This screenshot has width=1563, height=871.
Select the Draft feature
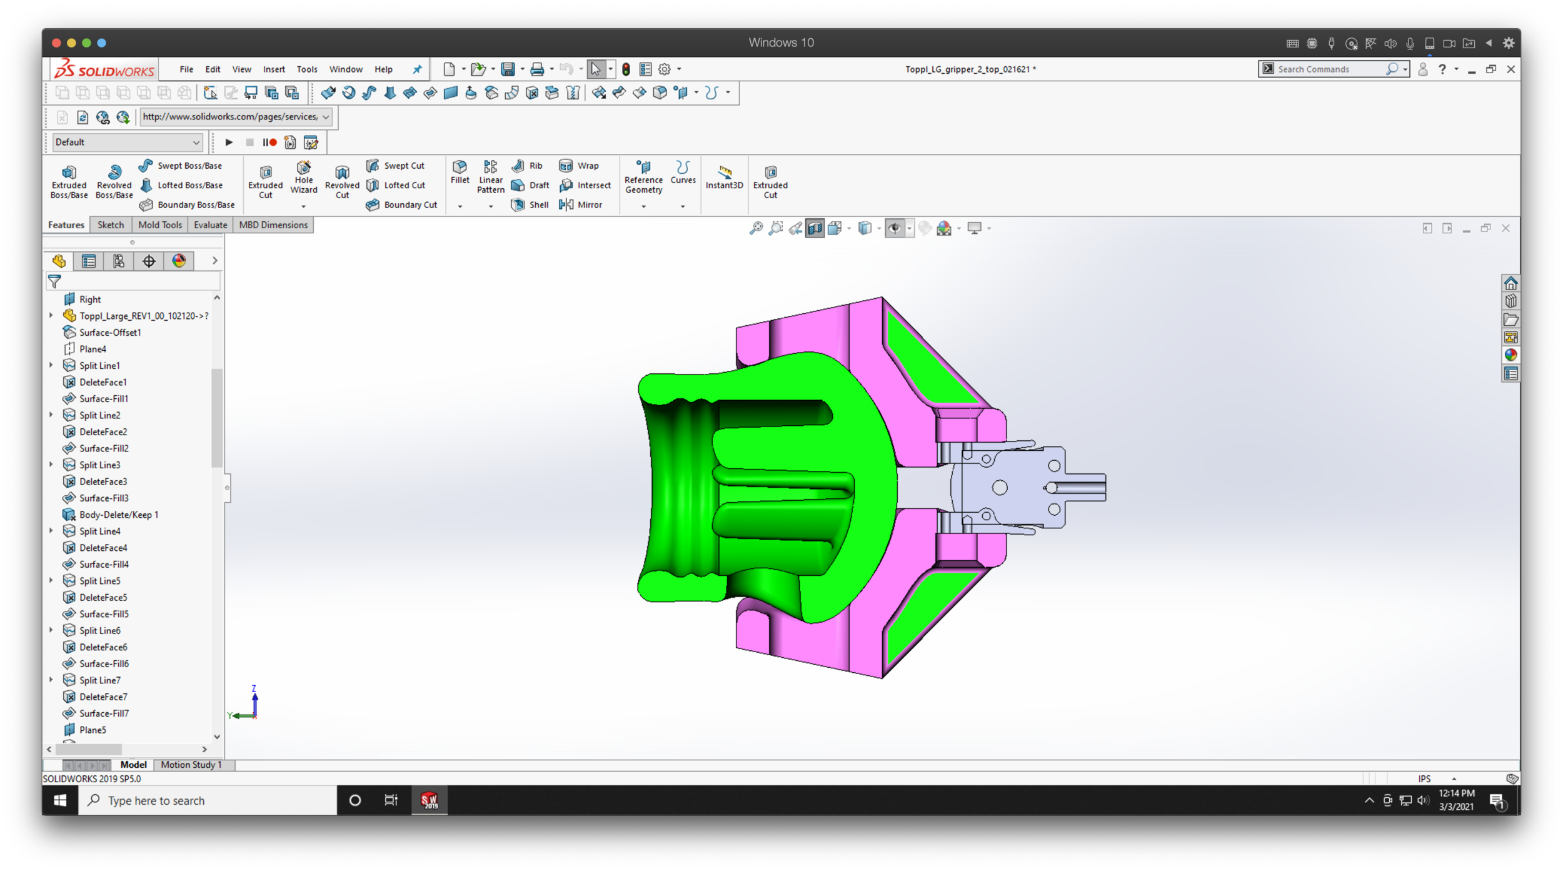(530, 185)
